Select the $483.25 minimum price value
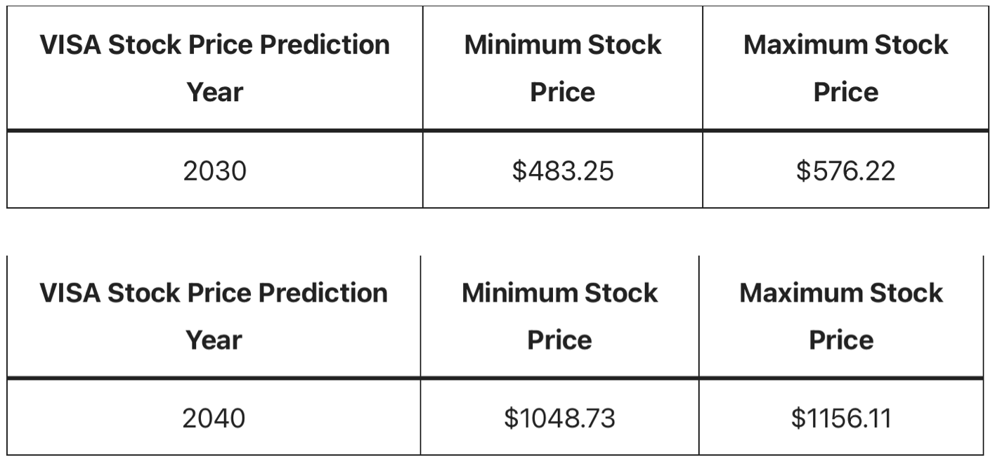The height and width of the screenshot is (462, 995). (562, 171)
